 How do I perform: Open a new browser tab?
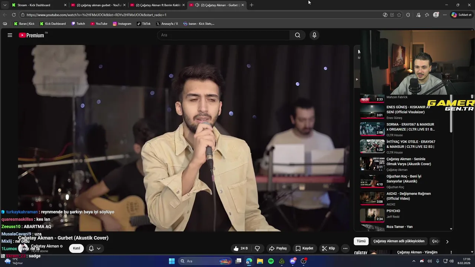pos(252,5)
